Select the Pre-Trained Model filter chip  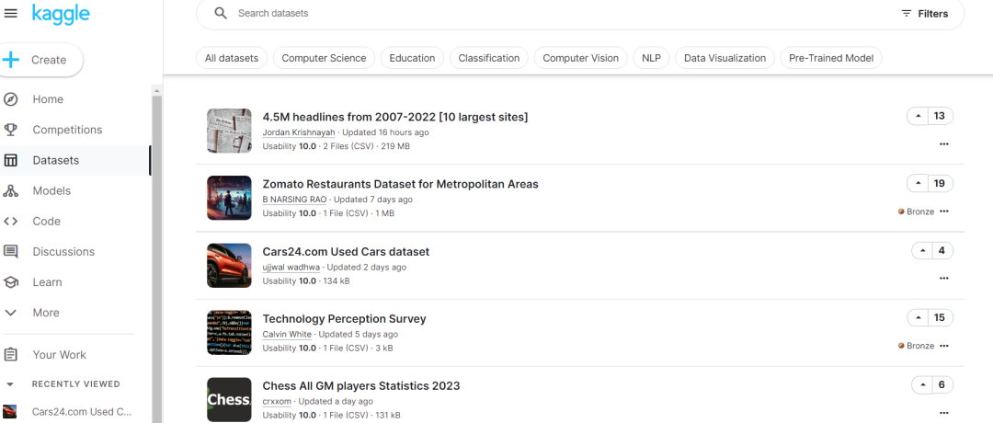831,58
